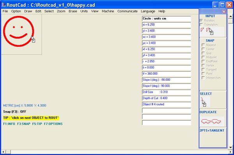Enable the Nearest snap checkbox
The width and height of the screenshot is (234, 155).
tap(203, 45)
